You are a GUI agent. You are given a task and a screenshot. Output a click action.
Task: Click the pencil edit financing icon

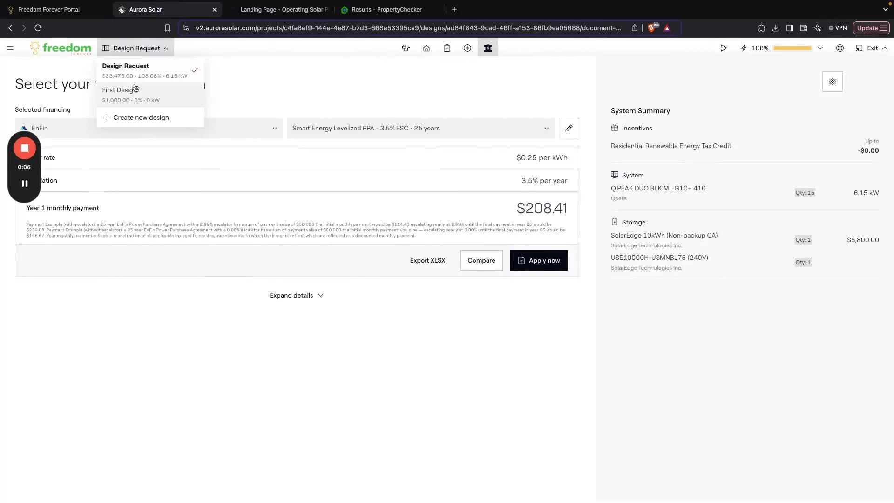click(569, 128)
